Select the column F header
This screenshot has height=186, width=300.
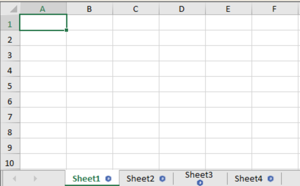tap(274, 9)
